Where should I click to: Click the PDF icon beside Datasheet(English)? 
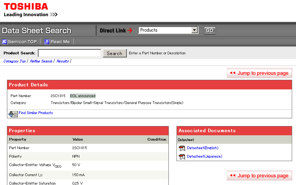[x=182, y=148]
